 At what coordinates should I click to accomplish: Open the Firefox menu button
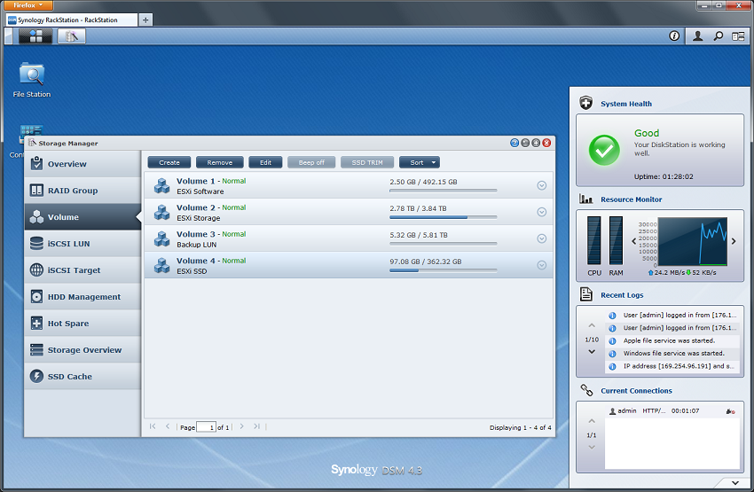tap(29, 5)
